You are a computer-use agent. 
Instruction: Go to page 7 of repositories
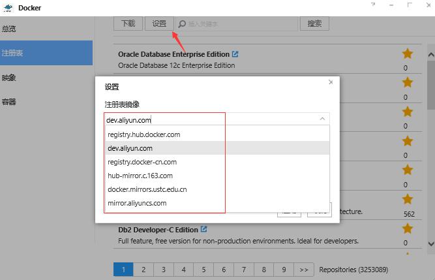(244, 270)
